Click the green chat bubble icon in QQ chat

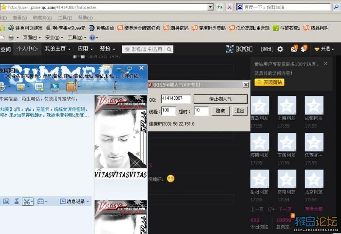click(x=39, y=87)
